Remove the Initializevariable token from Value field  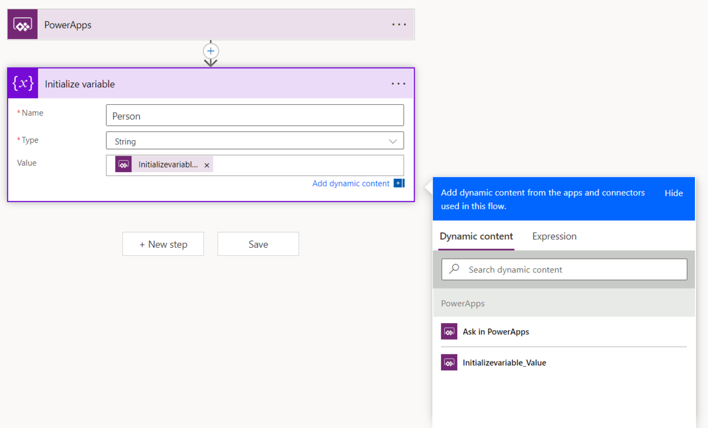pos(206,164)
